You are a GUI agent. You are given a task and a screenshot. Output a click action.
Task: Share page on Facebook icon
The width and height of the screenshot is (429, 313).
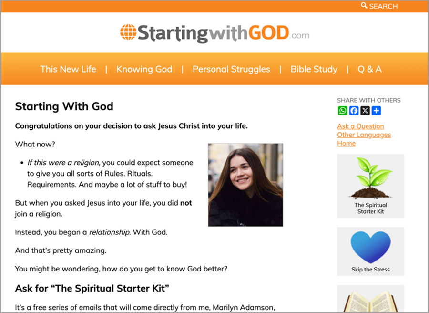pyautogui.click(x=354, y=111)
